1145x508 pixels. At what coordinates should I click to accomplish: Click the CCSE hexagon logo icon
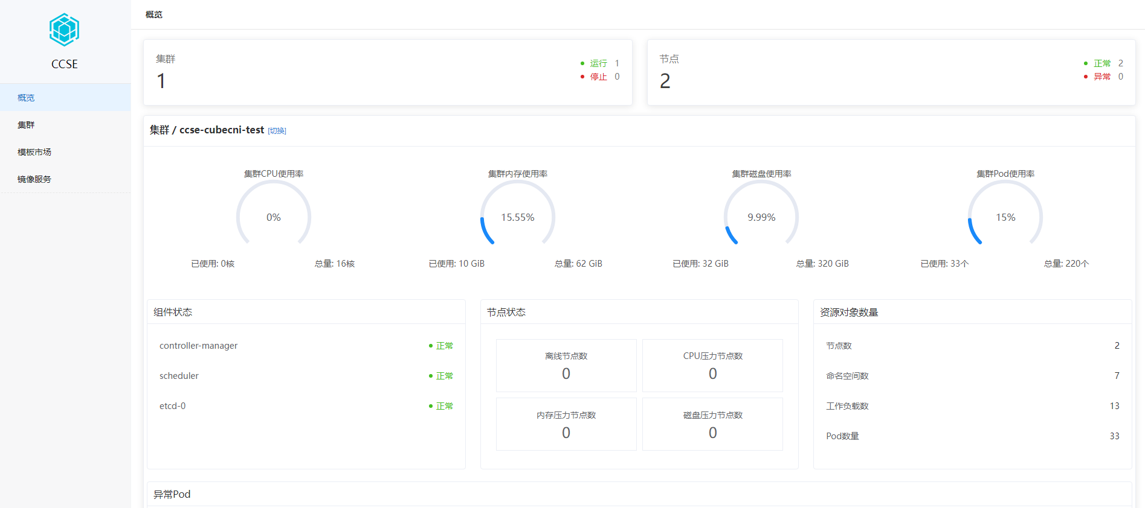(64, 30)
